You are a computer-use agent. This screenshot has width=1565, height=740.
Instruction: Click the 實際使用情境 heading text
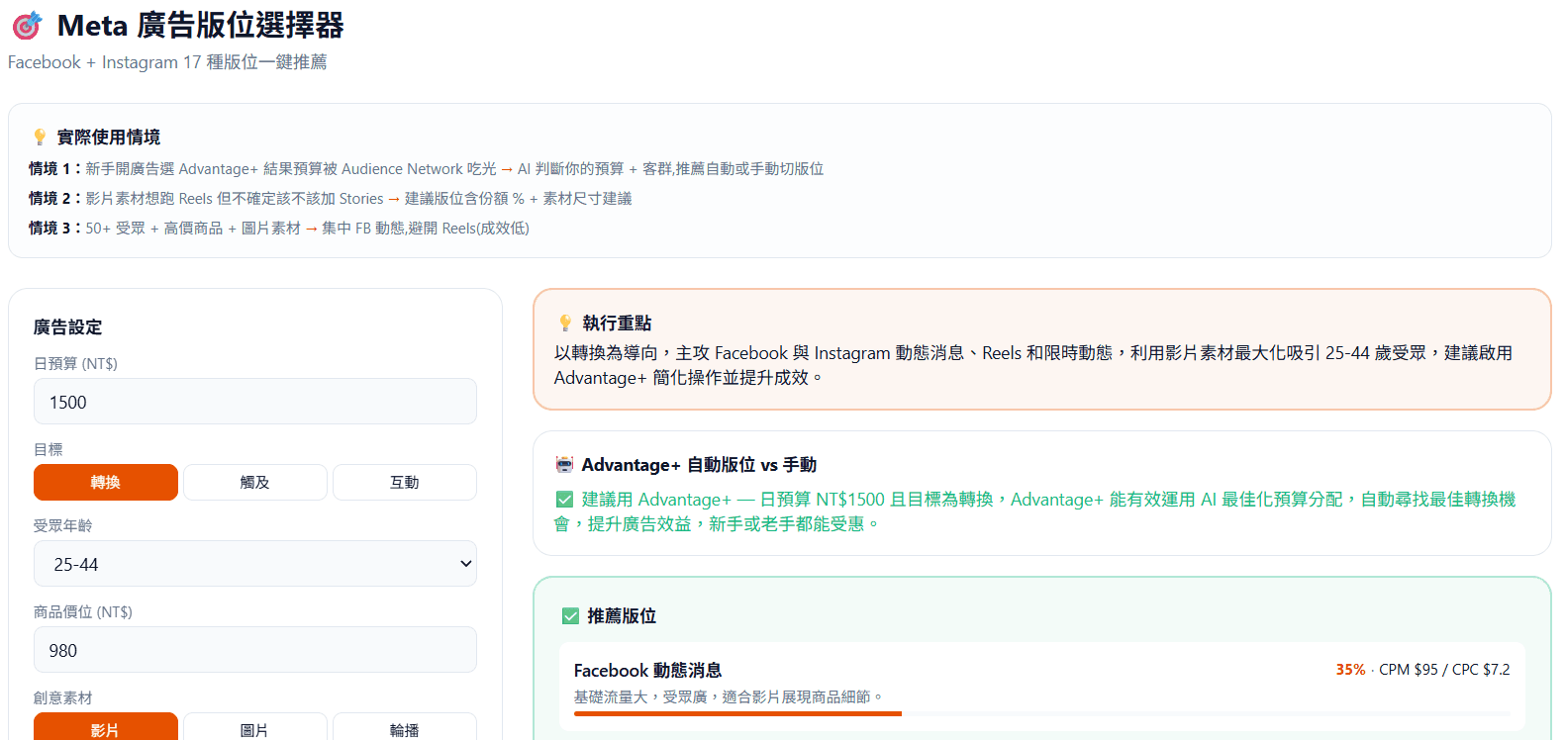pyautogui.click(x=108, y=138)
